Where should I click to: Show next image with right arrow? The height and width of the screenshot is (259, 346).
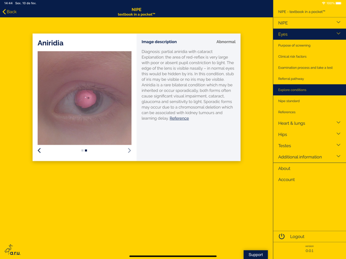pos(130,150)
